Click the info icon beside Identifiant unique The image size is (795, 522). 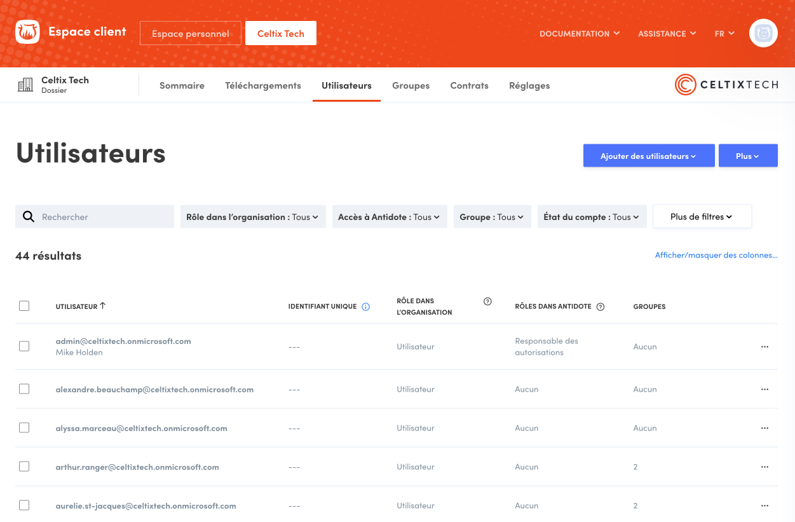pos(365,306)
